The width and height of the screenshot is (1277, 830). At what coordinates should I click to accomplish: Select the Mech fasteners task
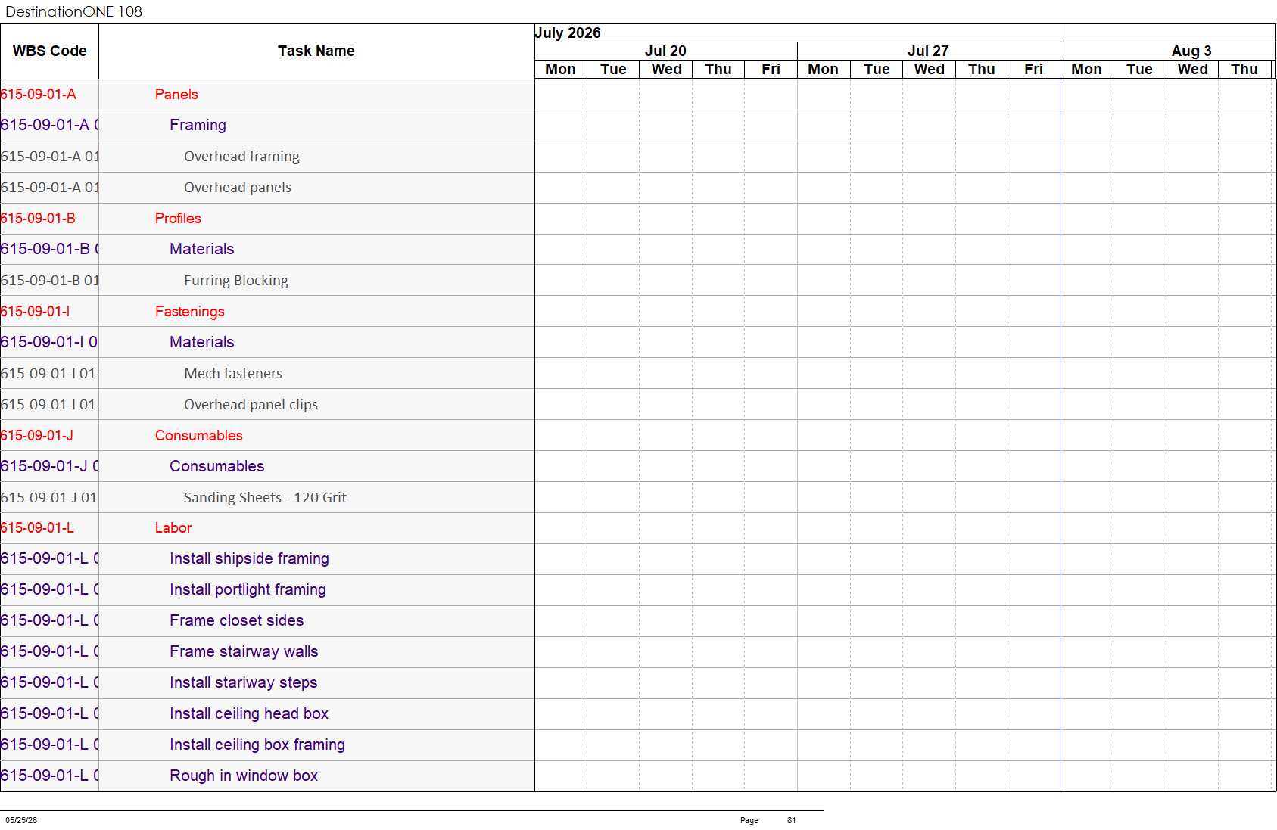(232, 374)
